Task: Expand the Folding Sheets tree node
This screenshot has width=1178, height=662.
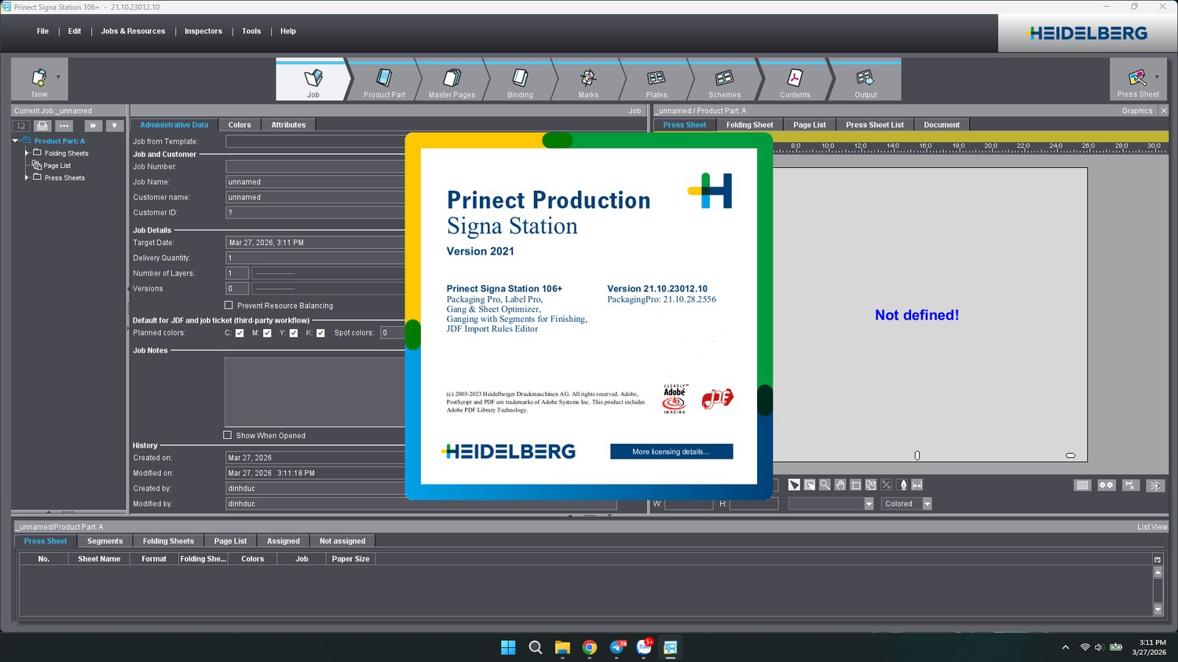Action: tap(27, 153)
